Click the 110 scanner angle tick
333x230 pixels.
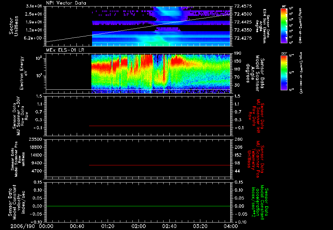(x=238, y=69)
